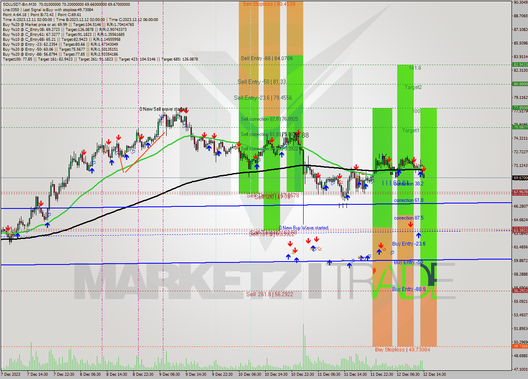Image resolution: width=528 pixels, height=379 pixels.
Task: Click the 'Sell Entry -88 | 84.0706' label
Action: pos(267,58)
